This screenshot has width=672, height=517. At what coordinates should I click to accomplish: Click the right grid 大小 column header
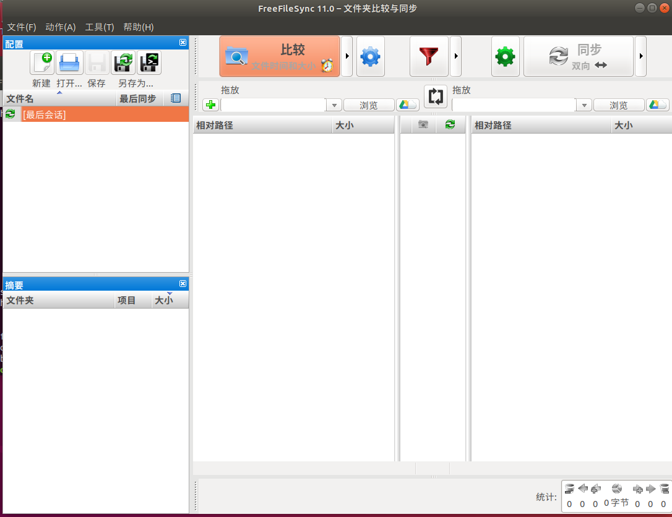tap(642, 125)
